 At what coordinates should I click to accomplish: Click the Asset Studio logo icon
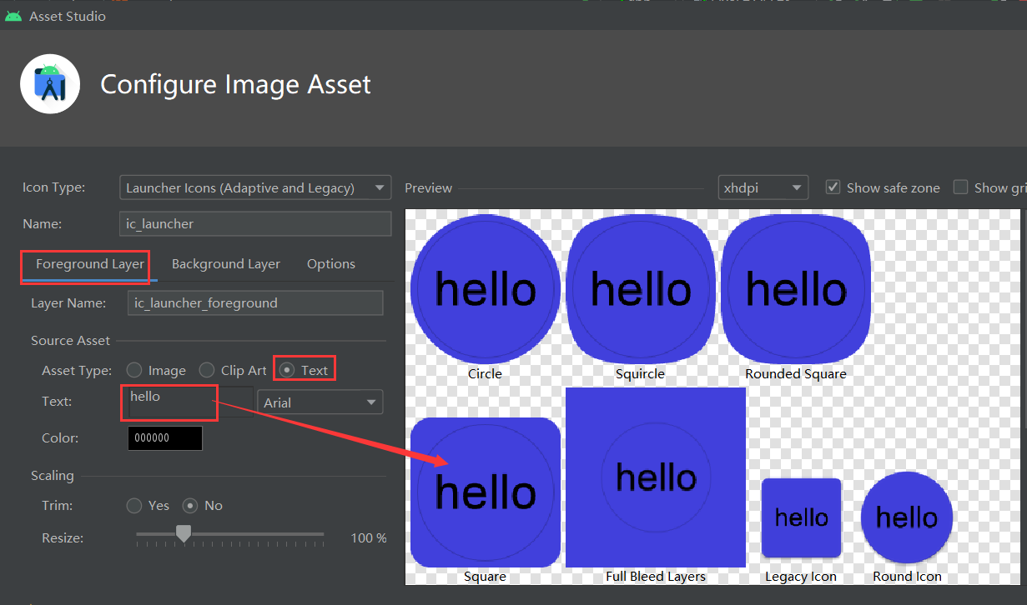tap(50, 84)
